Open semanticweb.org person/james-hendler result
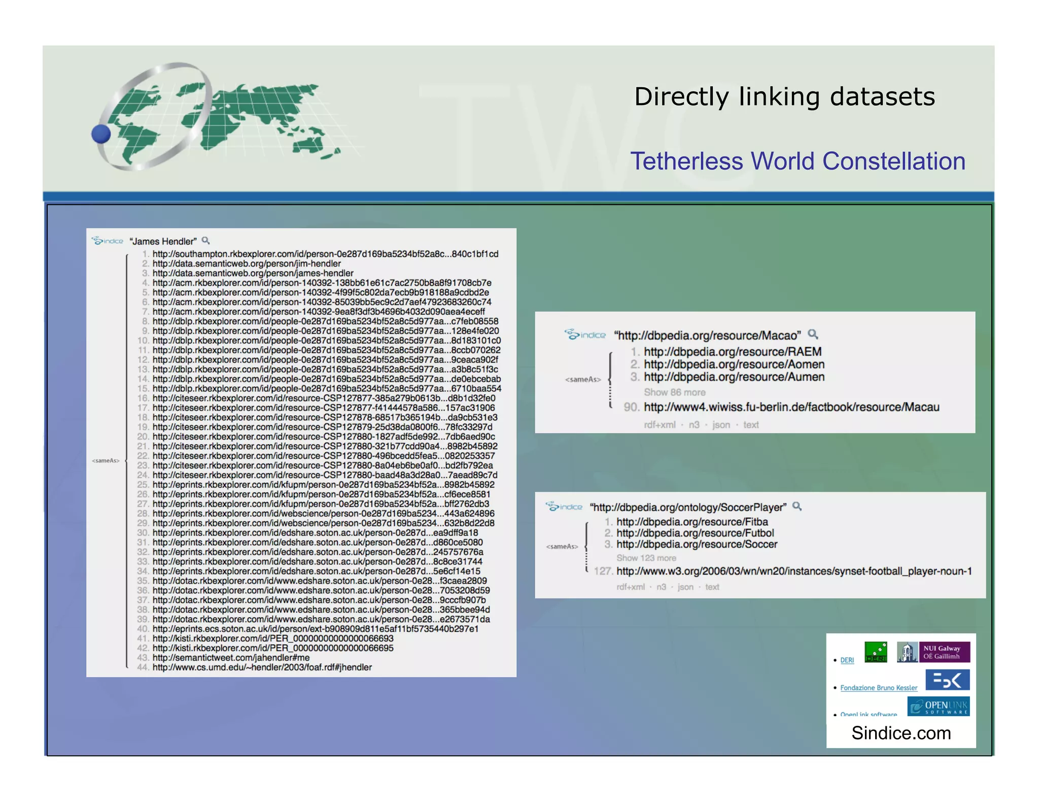The height and width of the screenshot is (803, 1039). [253, 273]
